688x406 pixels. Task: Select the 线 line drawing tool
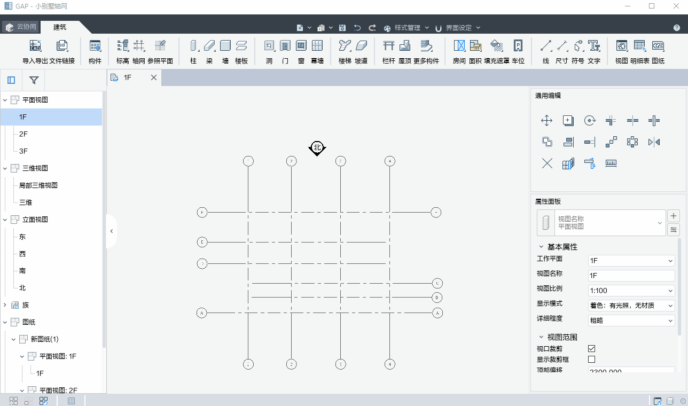pyautogui.click(x=546, y=52)
